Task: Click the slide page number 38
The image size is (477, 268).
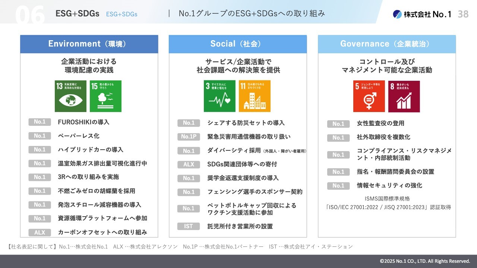Action: pos(463,14)
